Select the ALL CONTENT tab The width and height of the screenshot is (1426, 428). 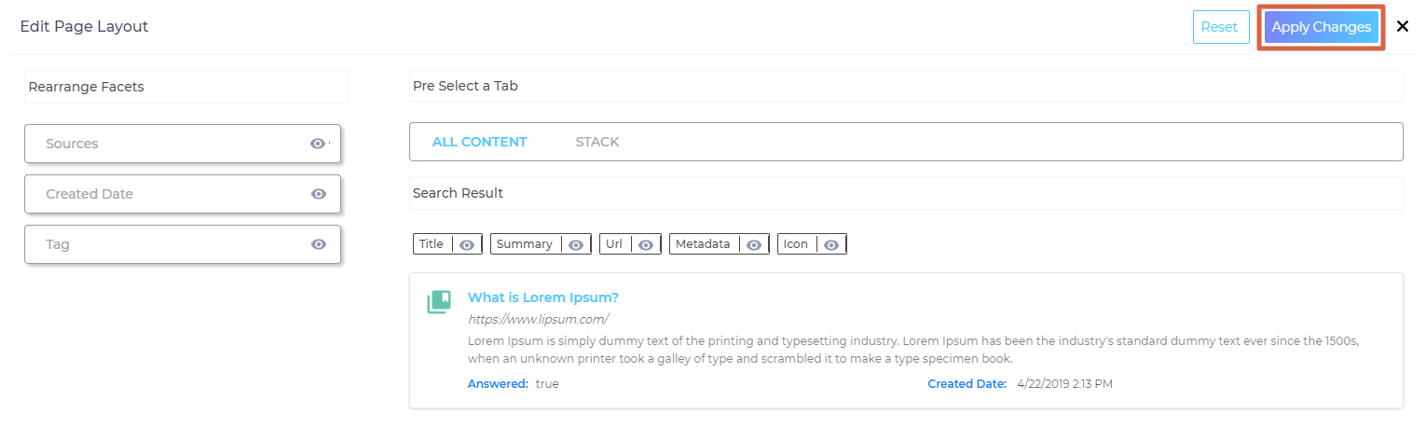coord(479,142)
